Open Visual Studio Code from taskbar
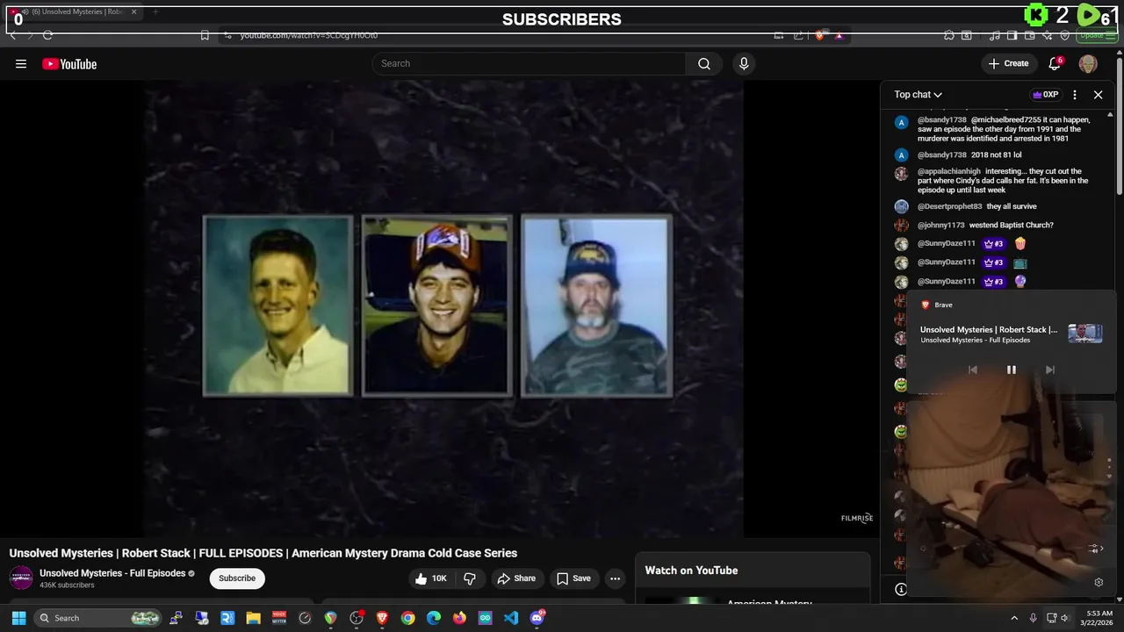Viewport: 1124px width, 632px height. [511, 618]
